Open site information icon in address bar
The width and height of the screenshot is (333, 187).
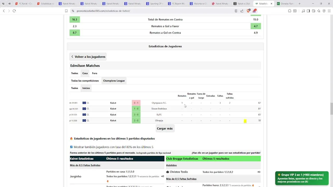pos(73,11)
